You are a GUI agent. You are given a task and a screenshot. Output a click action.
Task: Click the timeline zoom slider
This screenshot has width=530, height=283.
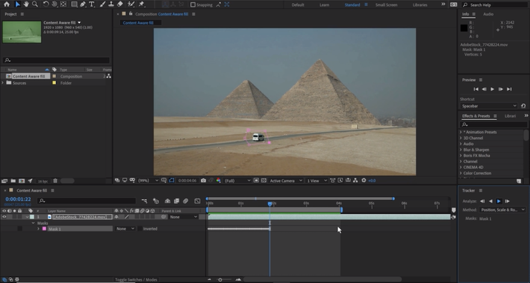pyautogui.click(x=220, y=279)
